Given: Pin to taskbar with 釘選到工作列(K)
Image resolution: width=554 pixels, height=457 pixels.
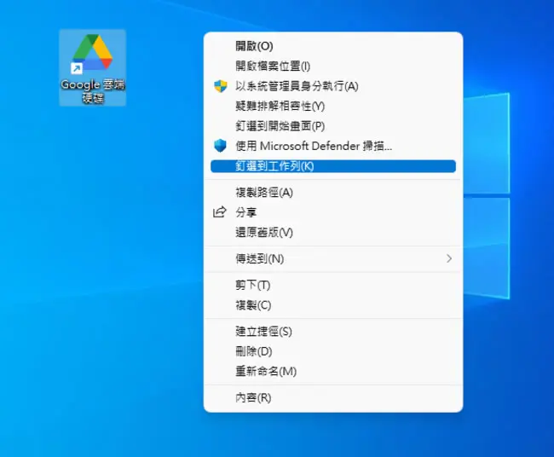Looking at the screenshot, I should pyautogui.click(x=332, y=166).
